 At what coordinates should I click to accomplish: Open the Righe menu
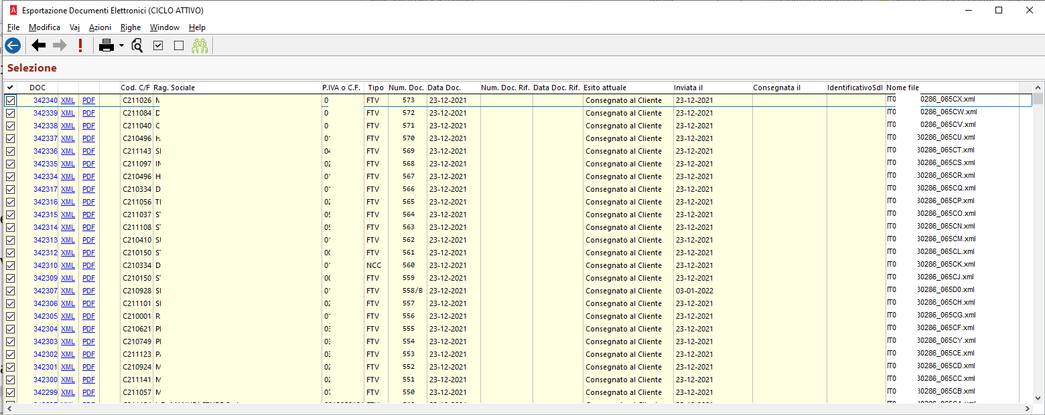131,27
